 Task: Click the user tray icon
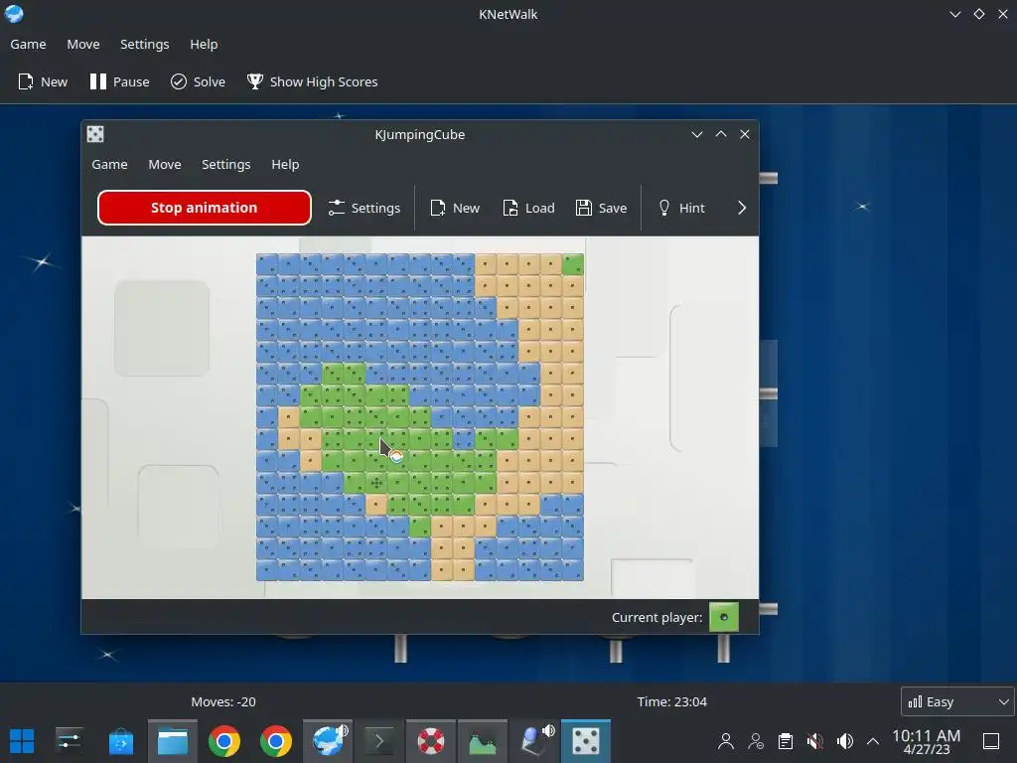click(x=726, y=741)
